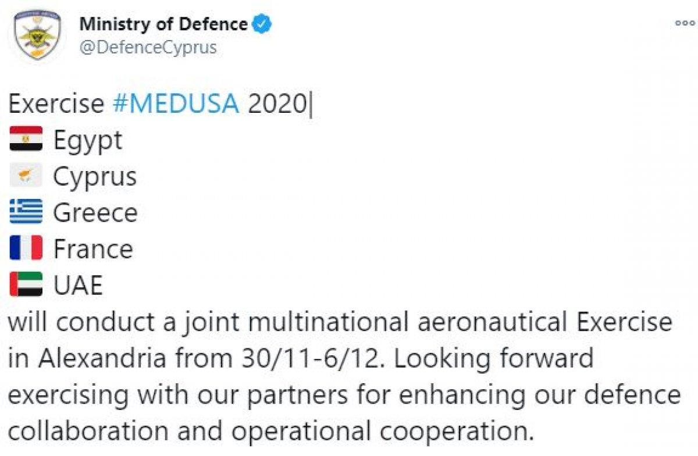Select the Greece flag emoji

click(x=26, y=212)
